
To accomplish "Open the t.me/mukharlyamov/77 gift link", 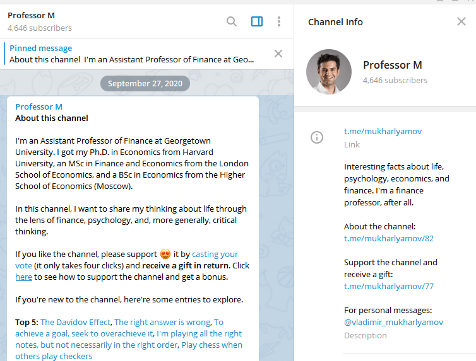I will (389, 287).
